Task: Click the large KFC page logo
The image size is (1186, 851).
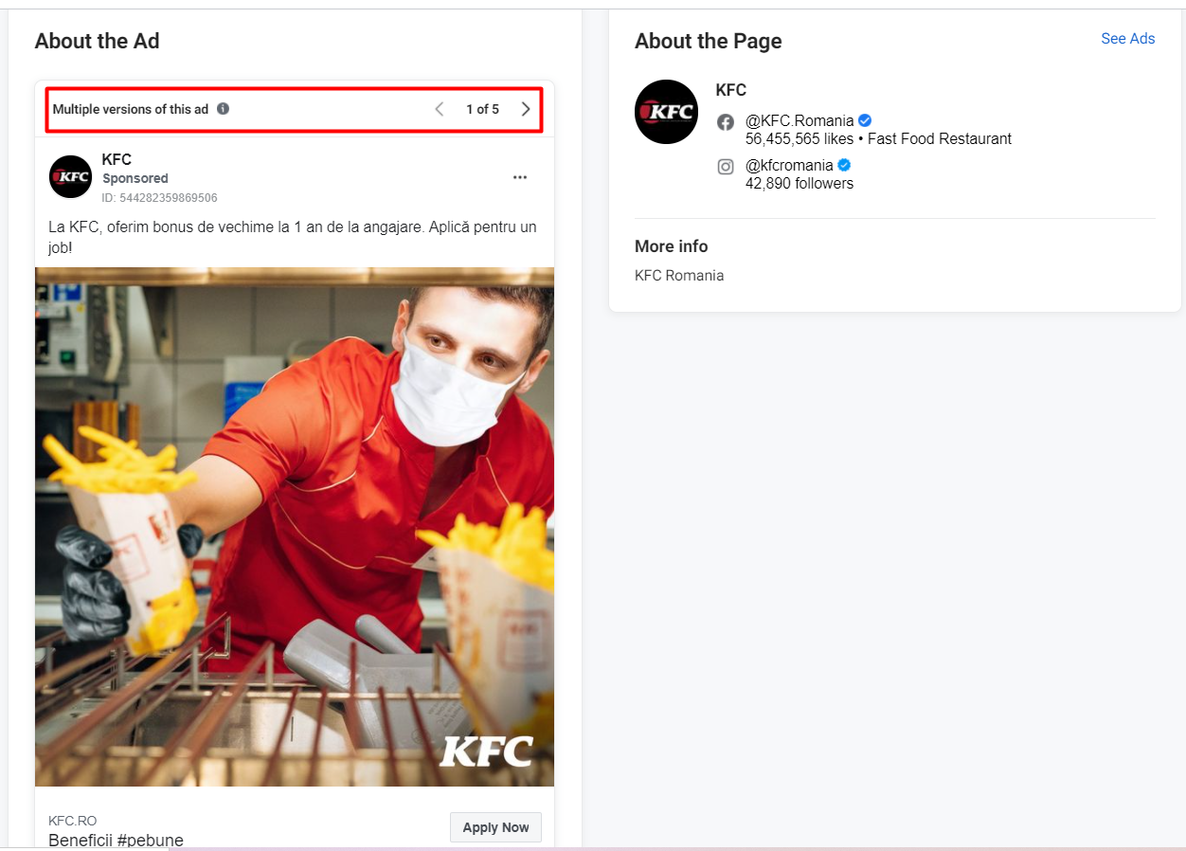Action: tap(666, 112)
